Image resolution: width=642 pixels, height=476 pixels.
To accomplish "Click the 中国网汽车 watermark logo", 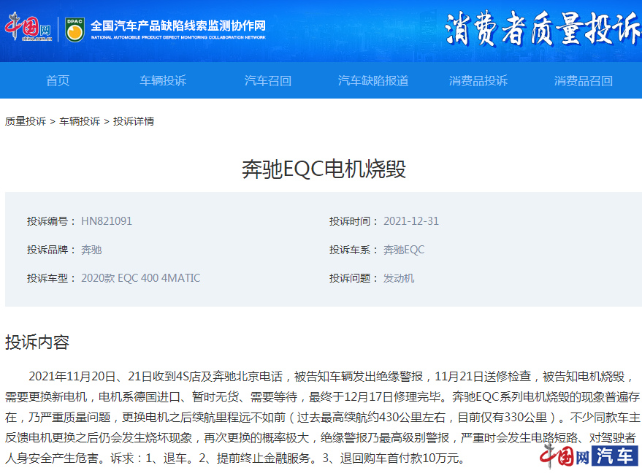I will point(589,456).
